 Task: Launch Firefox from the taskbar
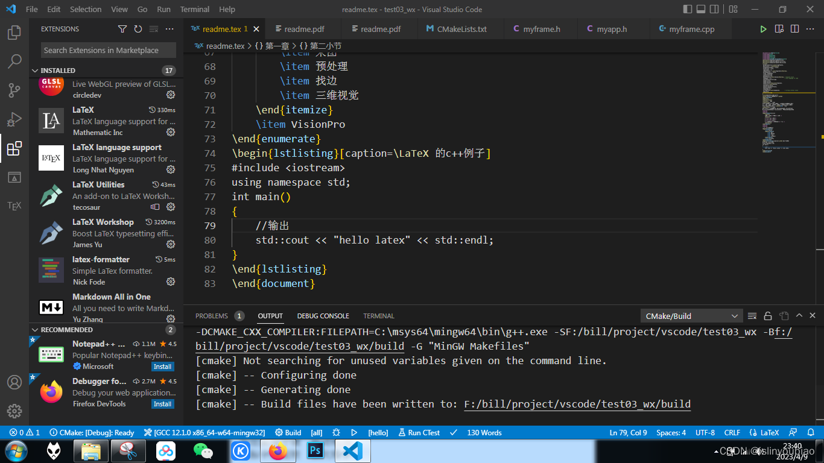[x=277, y=450]
